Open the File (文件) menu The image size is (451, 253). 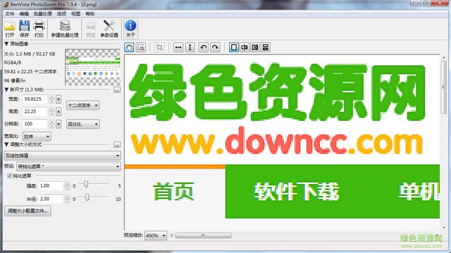pos(10,14)
